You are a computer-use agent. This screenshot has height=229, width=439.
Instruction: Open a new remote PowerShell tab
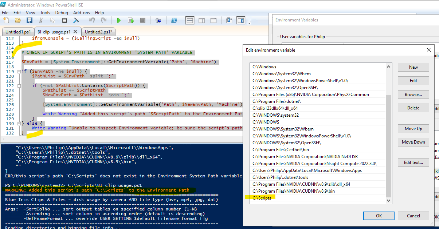pos(158,20)
